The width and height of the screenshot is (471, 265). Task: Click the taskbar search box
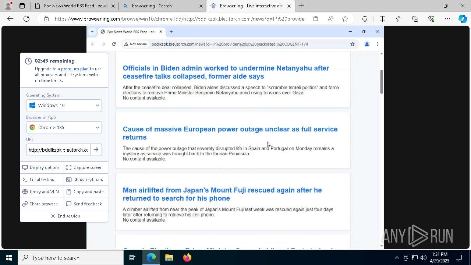71,258
